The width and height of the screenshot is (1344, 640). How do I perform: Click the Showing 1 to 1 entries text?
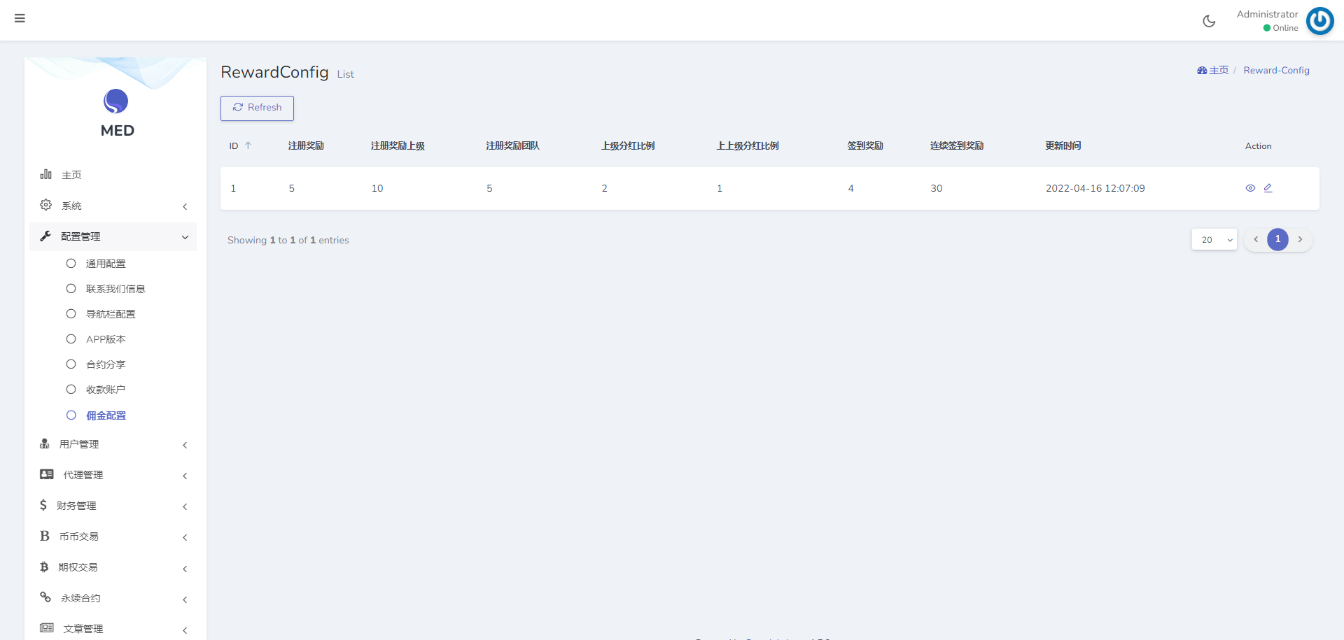tap(288, 240)
